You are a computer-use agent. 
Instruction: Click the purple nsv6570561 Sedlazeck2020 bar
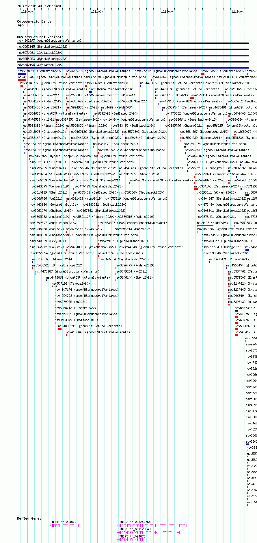[x=133, y=56]
